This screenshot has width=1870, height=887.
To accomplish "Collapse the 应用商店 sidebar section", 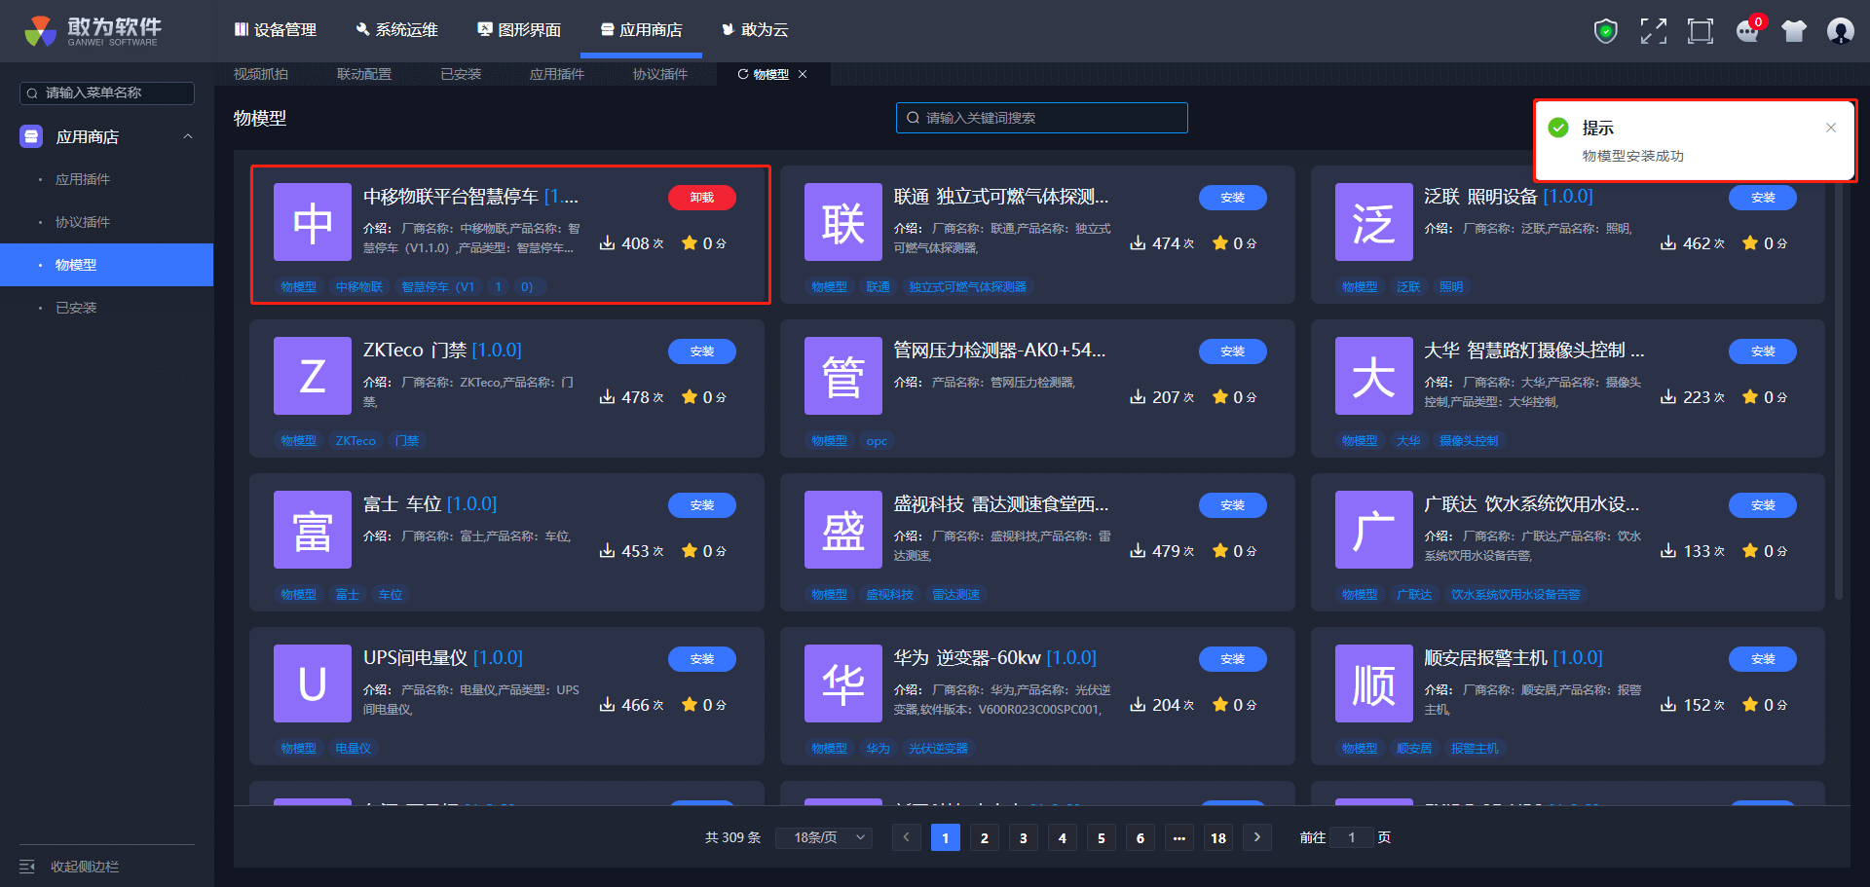I will (188, 137).
